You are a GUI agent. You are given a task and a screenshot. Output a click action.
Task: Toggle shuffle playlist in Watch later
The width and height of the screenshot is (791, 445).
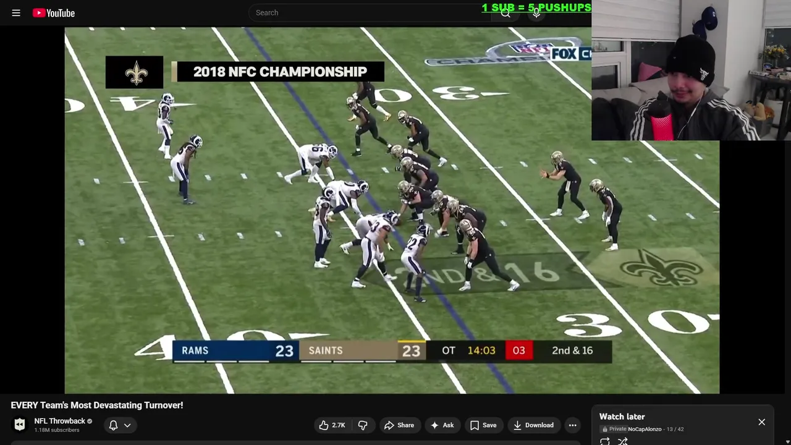623,441
